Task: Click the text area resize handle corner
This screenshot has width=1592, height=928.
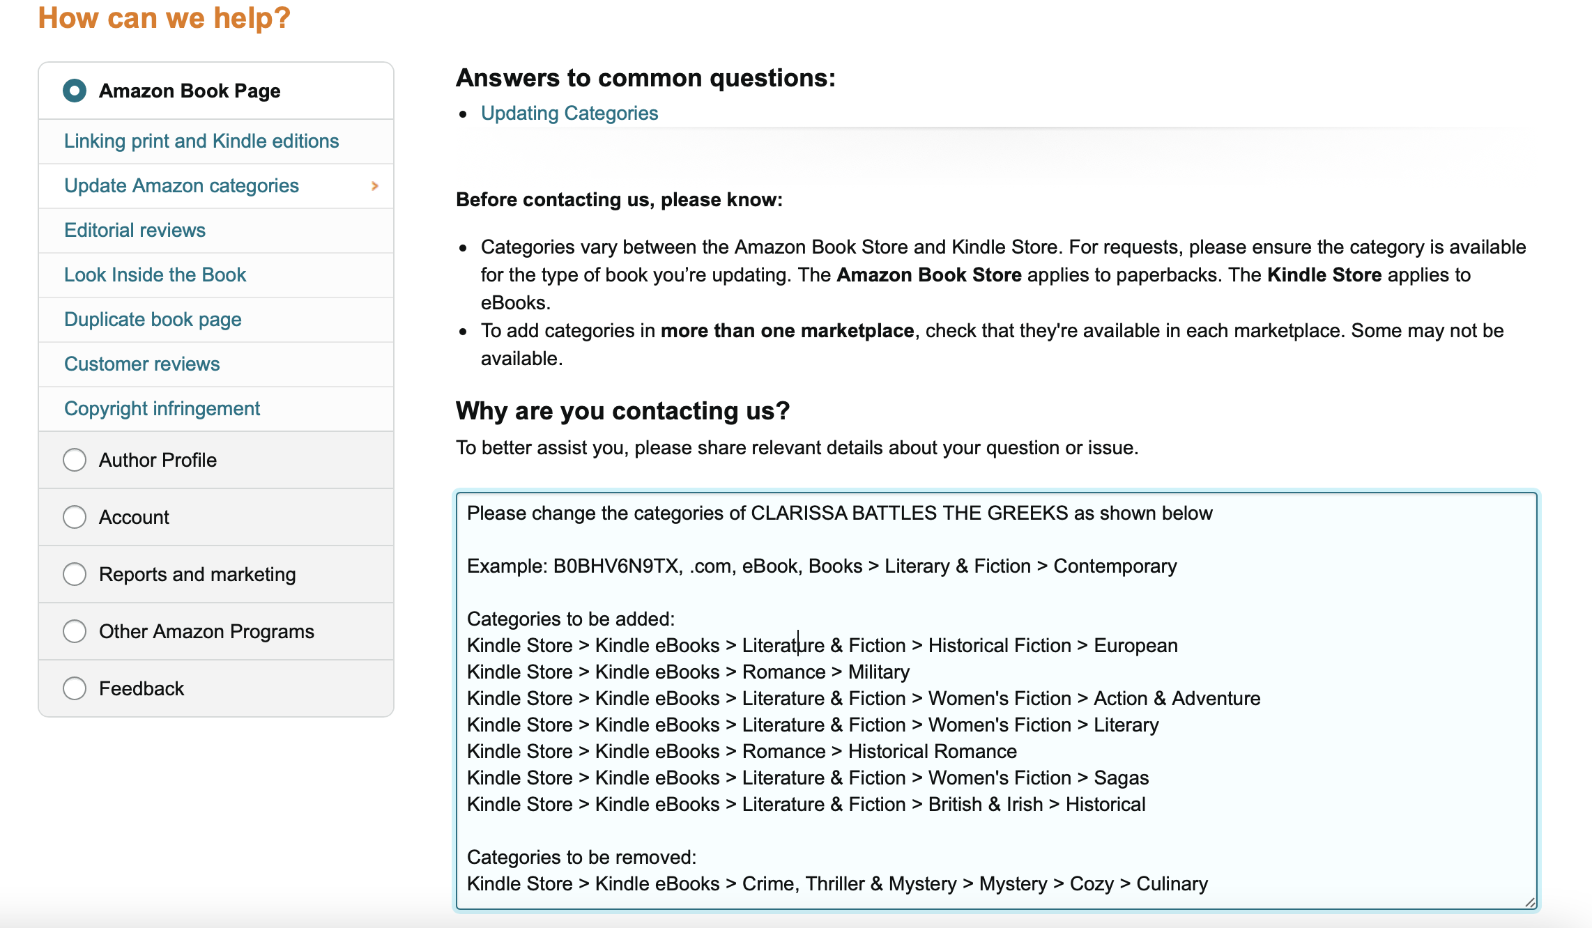Action: [1530, 902]
